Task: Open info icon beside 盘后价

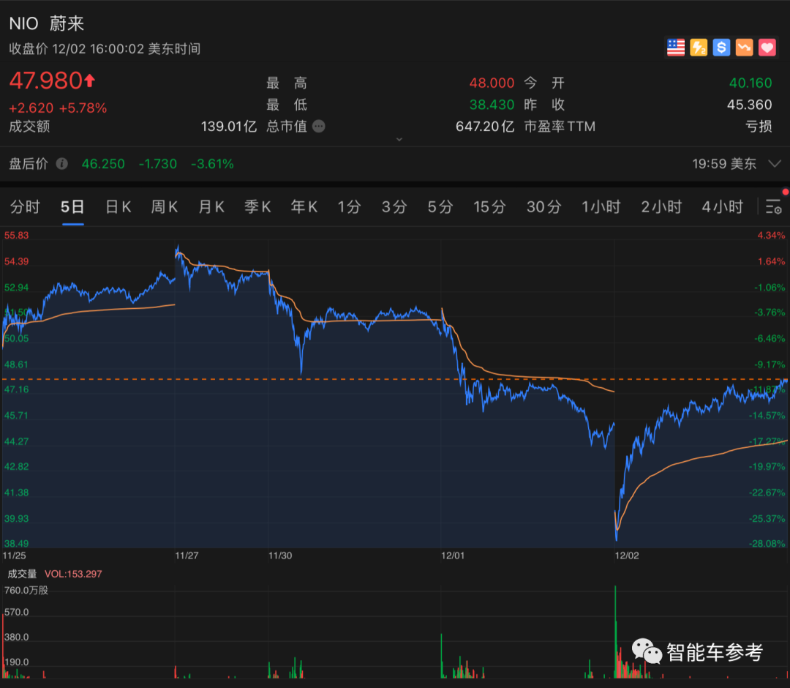Action: tap(62, 164)
